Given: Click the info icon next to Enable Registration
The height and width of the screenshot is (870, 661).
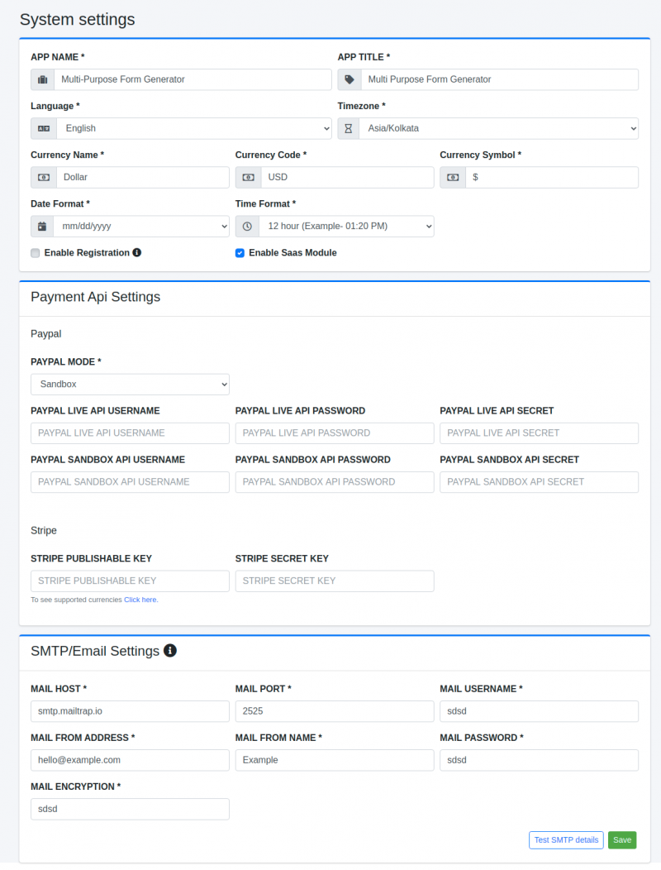Looking at the screenshot, I should (137, 252).
